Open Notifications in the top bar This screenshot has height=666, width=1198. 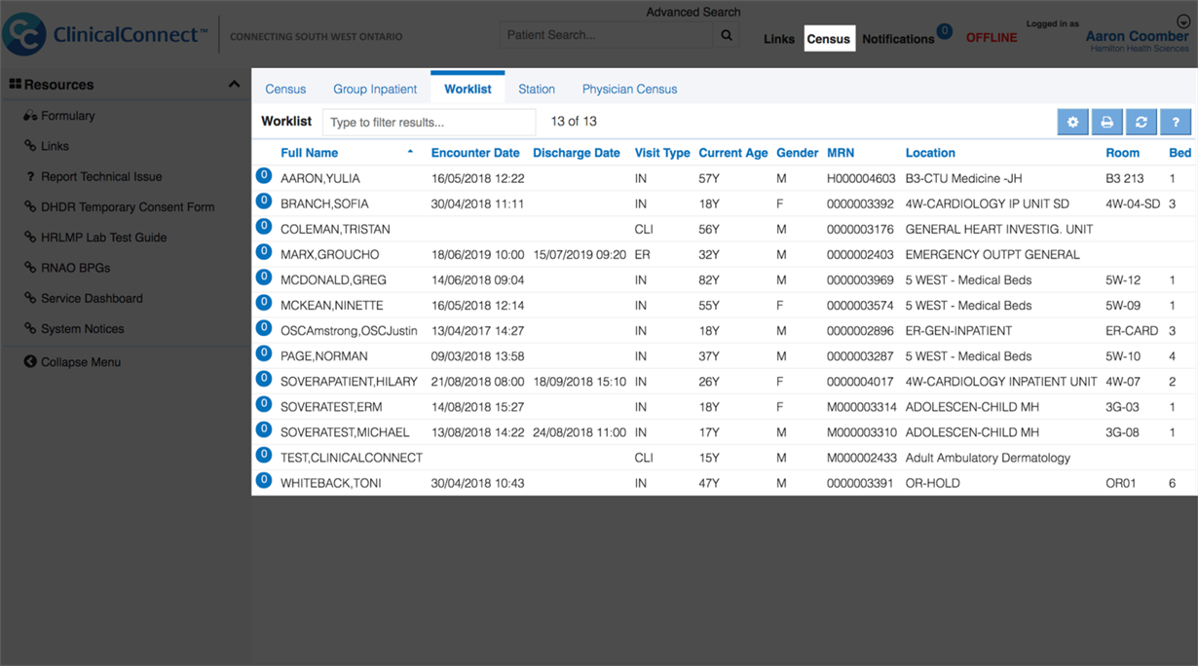coord(898,39)
